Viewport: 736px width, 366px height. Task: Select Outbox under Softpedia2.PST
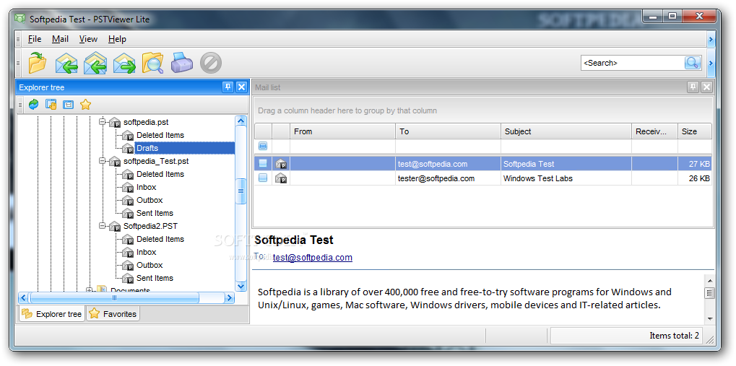tap(150, 265)
